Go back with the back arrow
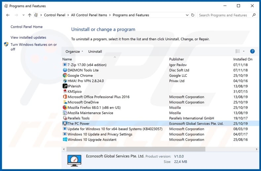Image resolution: width=261 pixels, height=171 pixels. point(8,15)
